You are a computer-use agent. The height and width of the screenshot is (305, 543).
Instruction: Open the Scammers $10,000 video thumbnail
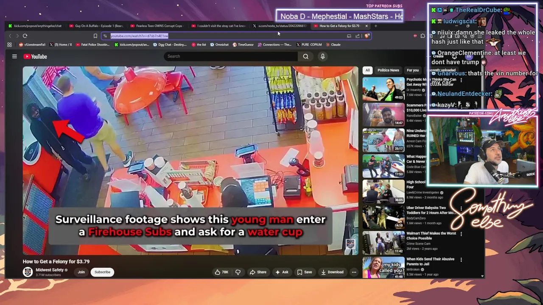(x=383, y=114)
